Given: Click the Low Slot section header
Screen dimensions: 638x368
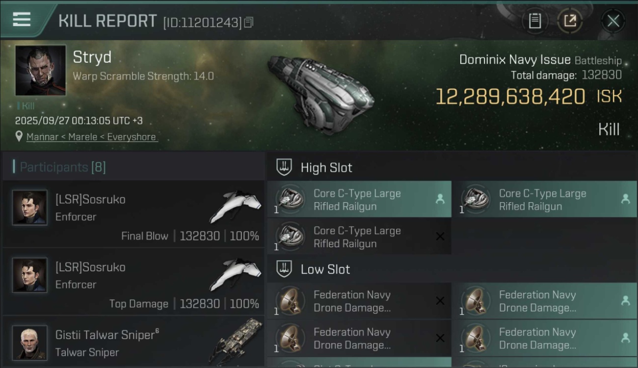Looking at the screenshot, I should point(325,269).
